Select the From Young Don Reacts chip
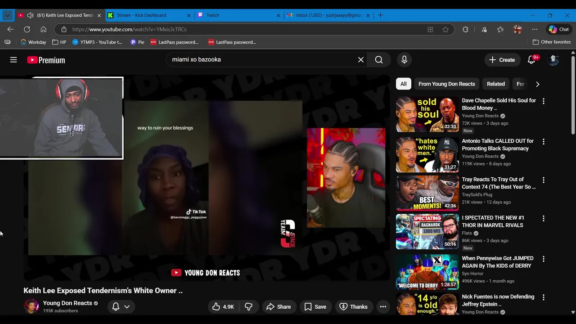The width and height of the screenshot is (576, 324). click(447, 84)
